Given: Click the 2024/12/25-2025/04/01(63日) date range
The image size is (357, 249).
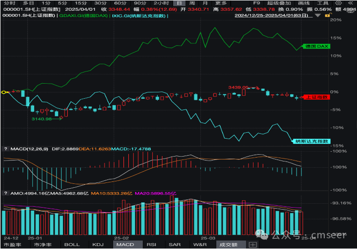Looking at the screenshot, I should pyautogui.click(x=271, y=16).
